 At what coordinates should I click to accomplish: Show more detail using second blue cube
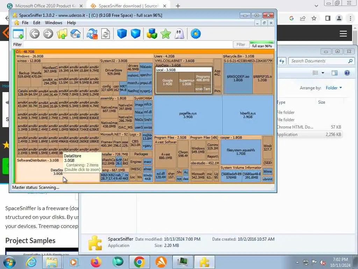(136, 34)
